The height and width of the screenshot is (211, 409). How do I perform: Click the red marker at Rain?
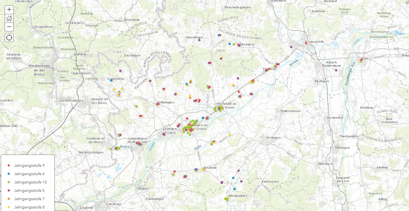(x=361, y=60)
